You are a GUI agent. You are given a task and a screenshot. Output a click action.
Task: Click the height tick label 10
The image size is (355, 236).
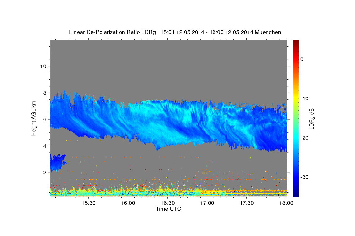[x=43, y=66]
